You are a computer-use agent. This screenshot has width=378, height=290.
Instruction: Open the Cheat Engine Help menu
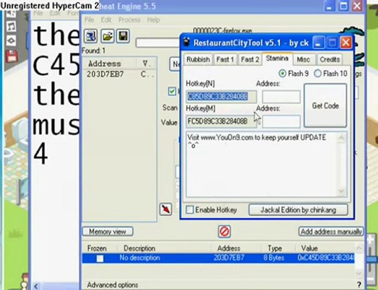pyautogui.click(x=153, y=20)
